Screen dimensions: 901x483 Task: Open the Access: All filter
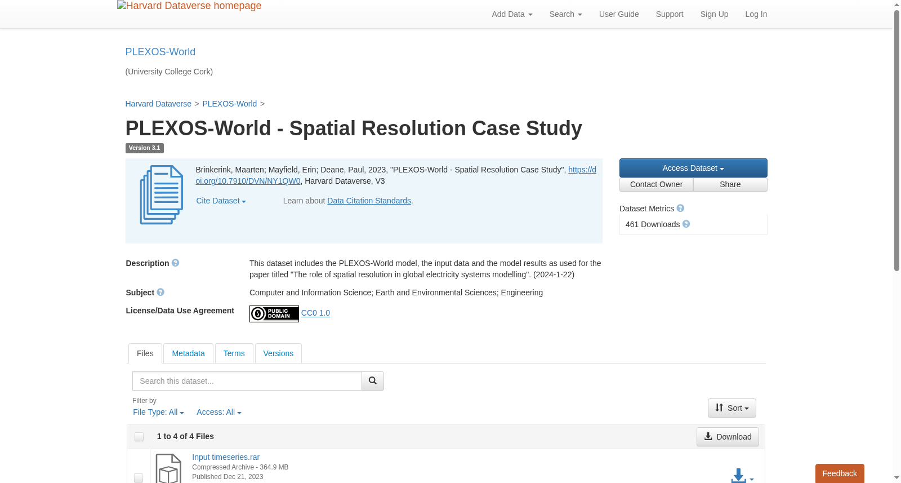tap(218, 413)
